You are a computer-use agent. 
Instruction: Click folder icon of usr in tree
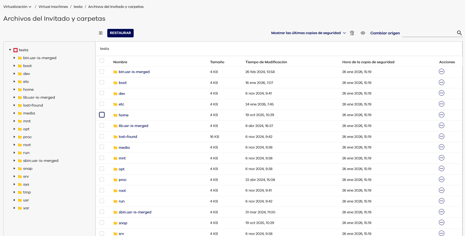pos(20,200)
